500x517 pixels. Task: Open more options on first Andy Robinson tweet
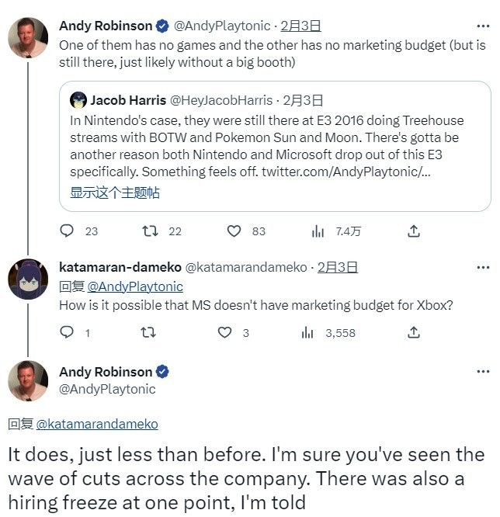(x=483, y=26)
